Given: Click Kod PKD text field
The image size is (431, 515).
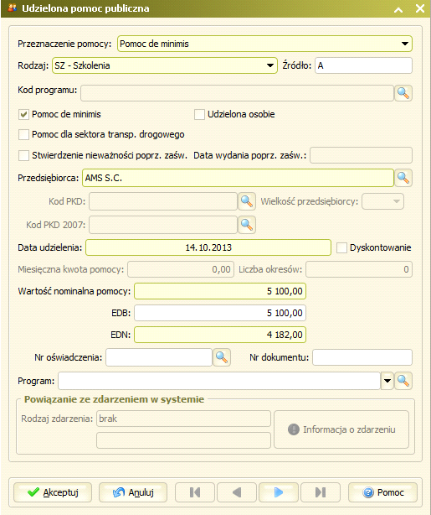Looking at the screenshot, I should point(163,201).
